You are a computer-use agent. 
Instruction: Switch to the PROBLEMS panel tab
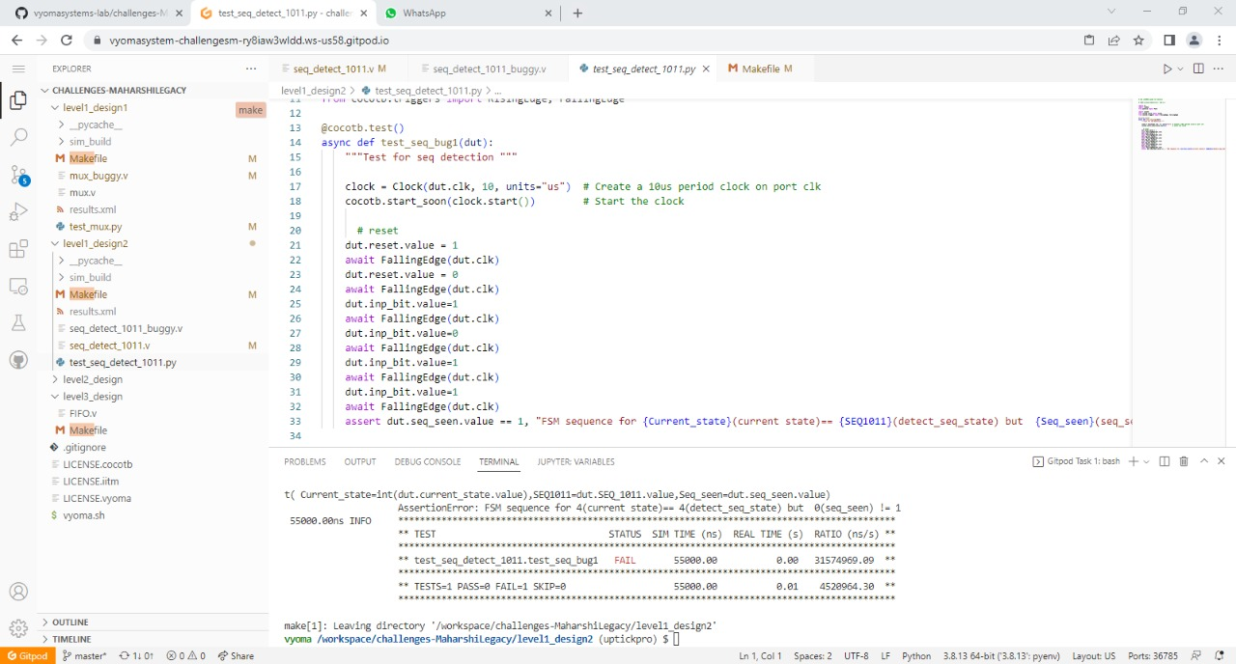pos(305,461)
